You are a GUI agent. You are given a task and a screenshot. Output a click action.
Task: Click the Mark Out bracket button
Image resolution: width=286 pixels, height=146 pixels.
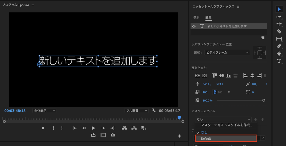(62, 128)
